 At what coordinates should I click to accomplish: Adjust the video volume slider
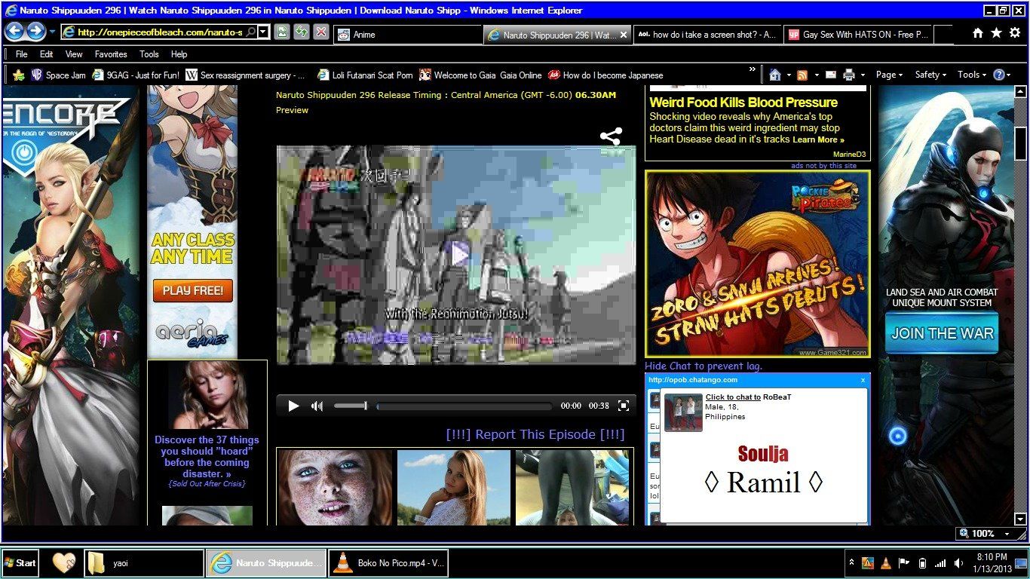coord(351,406)
